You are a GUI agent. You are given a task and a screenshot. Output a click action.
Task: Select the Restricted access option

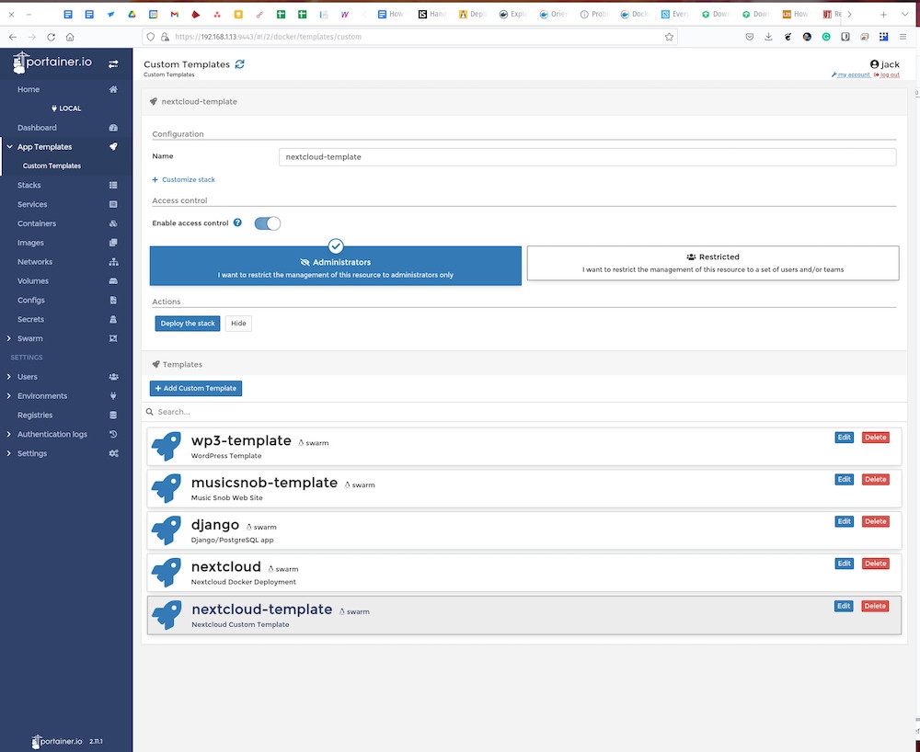click(x=713, y=262)
